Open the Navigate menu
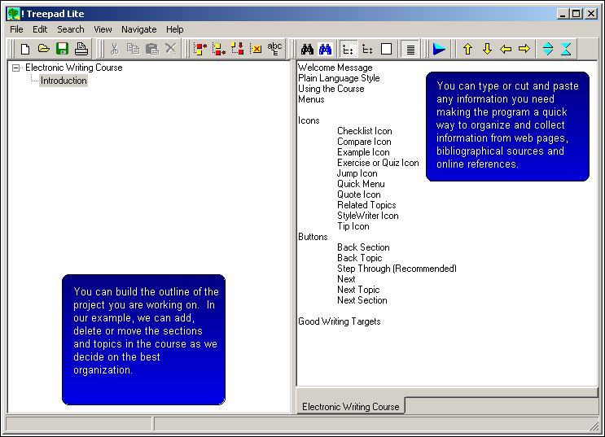 138,29
